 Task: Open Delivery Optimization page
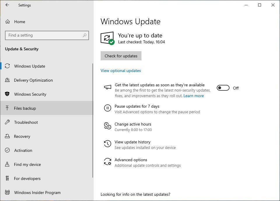(46, 80)
